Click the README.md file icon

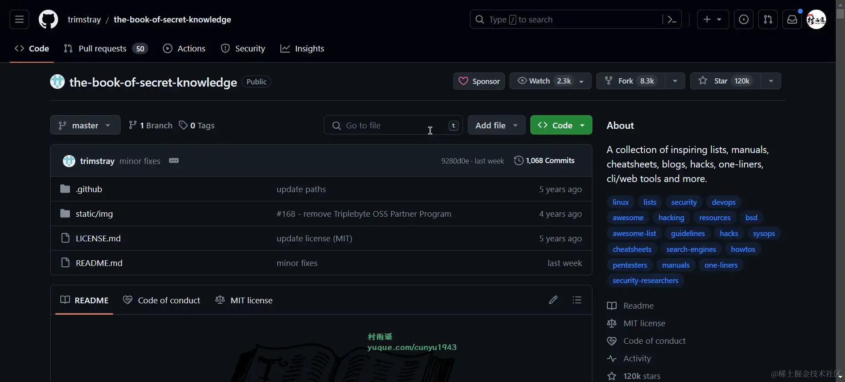65,263
